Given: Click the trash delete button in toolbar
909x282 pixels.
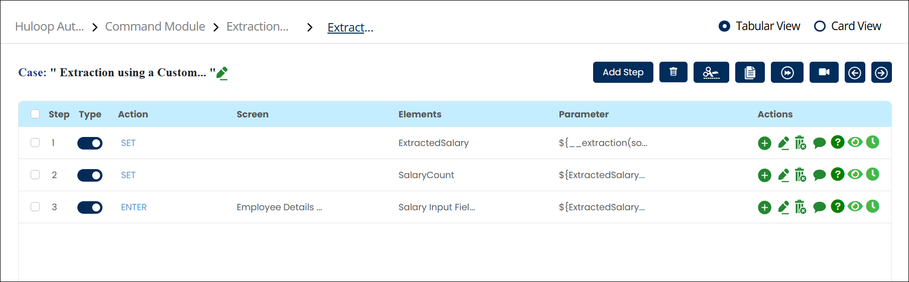Looking at the screenshot, I should point(673,72).
